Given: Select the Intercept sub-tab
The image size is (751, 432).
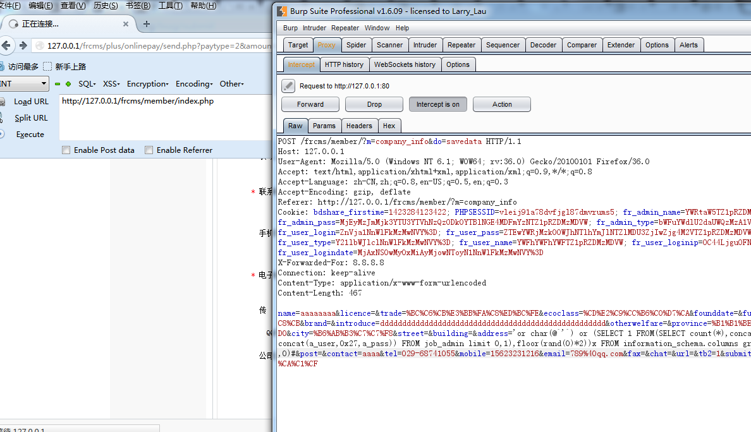Looking at the screenshot, I should coord(302,64).
